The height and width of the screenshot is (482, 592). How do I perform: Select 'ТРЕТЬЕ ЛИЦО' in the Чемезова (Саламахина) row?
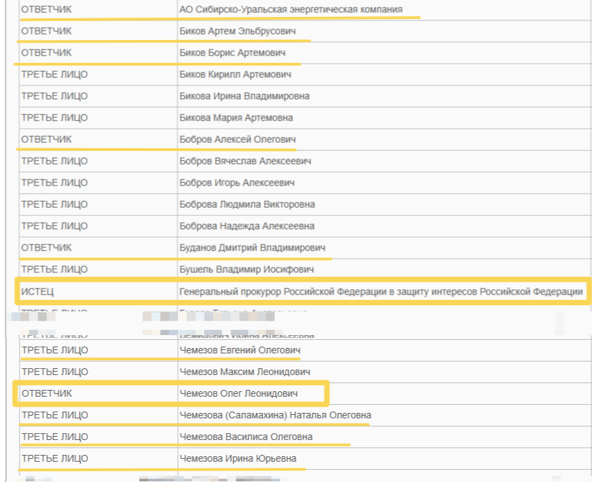[55, 415]
